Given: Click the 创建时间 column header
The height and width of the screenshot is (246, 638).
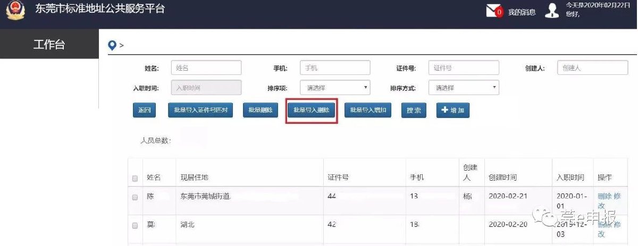Looking at the screenshot, I should tap(502, 177).
